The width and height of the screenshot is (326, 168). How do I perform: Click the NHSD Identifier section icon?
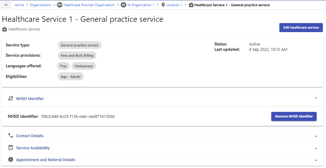(x=11, y=98)
